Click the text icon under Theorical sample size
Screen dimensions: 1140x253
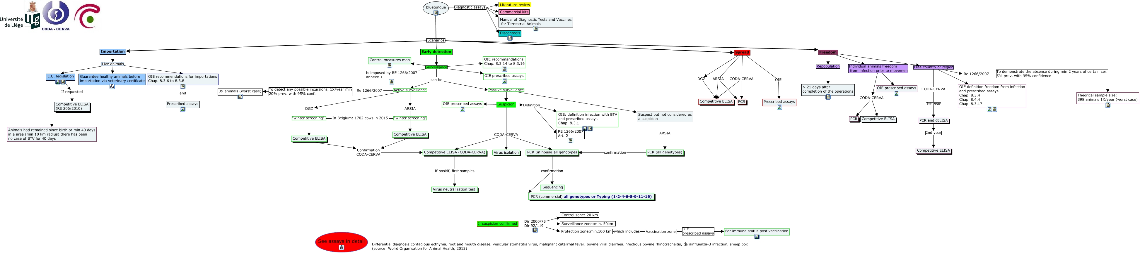coord(1107,105)
